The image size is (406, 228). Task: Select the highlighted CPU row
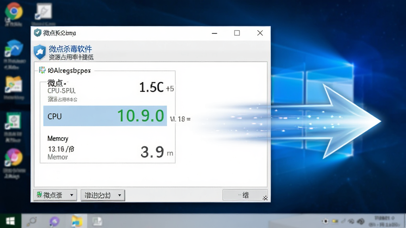pos(105,116)
